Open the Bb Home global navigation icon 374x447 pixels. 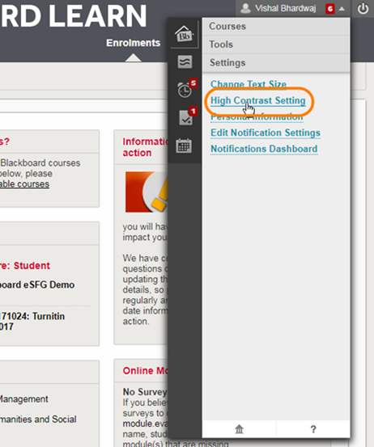184,34
